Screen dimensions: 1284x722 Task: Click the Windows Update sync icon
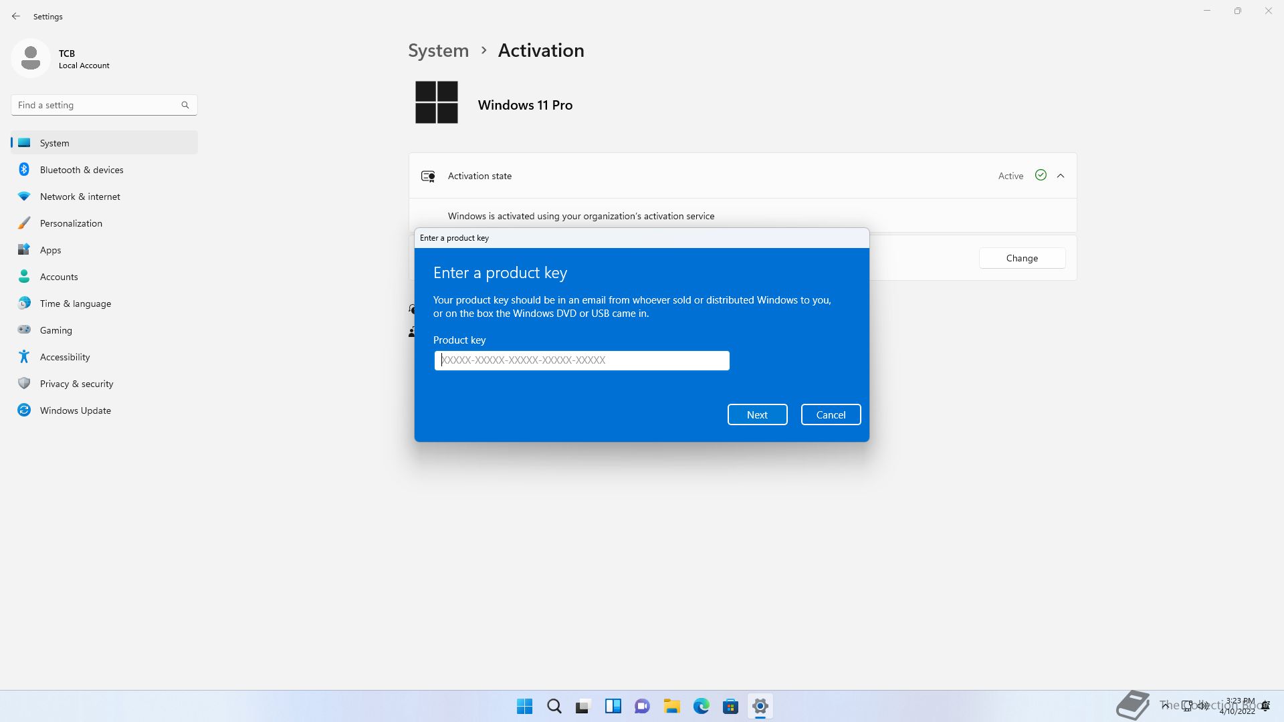(24, 410)
